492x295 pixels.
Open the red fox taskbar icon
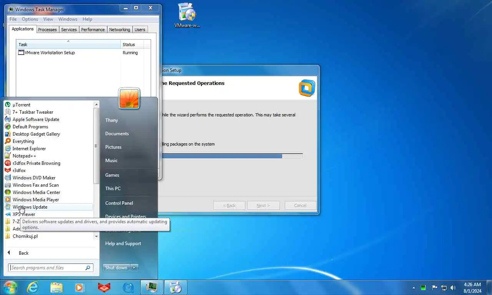(x=104, y=287)
